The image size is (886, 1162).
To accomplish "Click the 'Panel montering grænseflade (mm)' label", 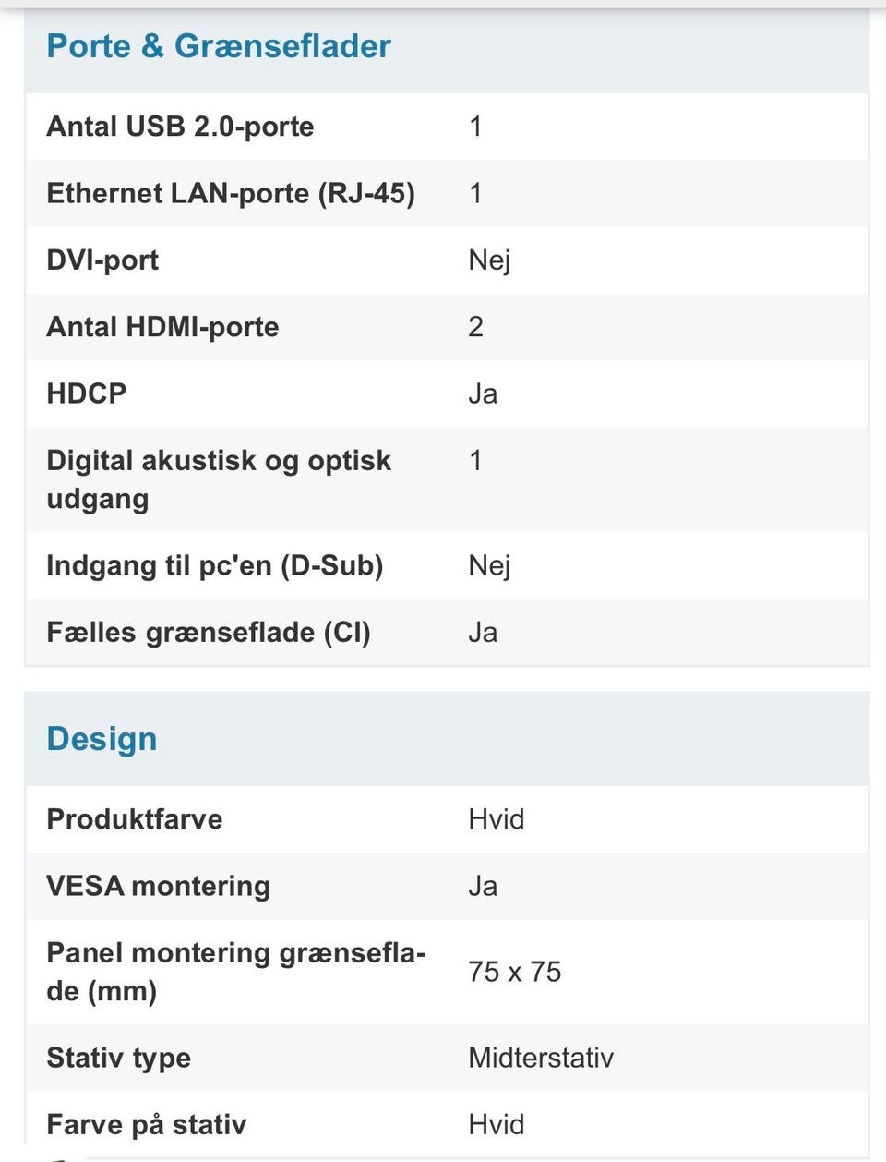I will tap(235, 971).
